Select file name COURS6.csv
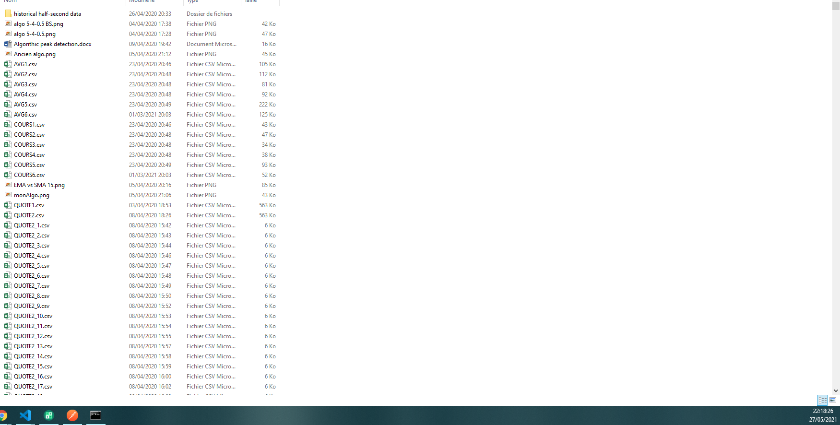This screenshot has height=425, width=840. pyautogui.click(x=29, y=175)
